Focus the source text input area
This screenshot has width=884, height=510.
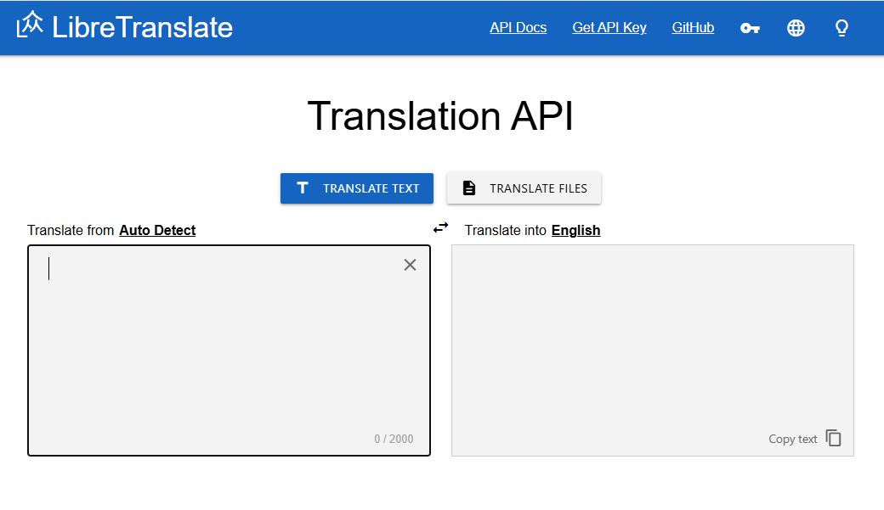(x=221, y=348)
